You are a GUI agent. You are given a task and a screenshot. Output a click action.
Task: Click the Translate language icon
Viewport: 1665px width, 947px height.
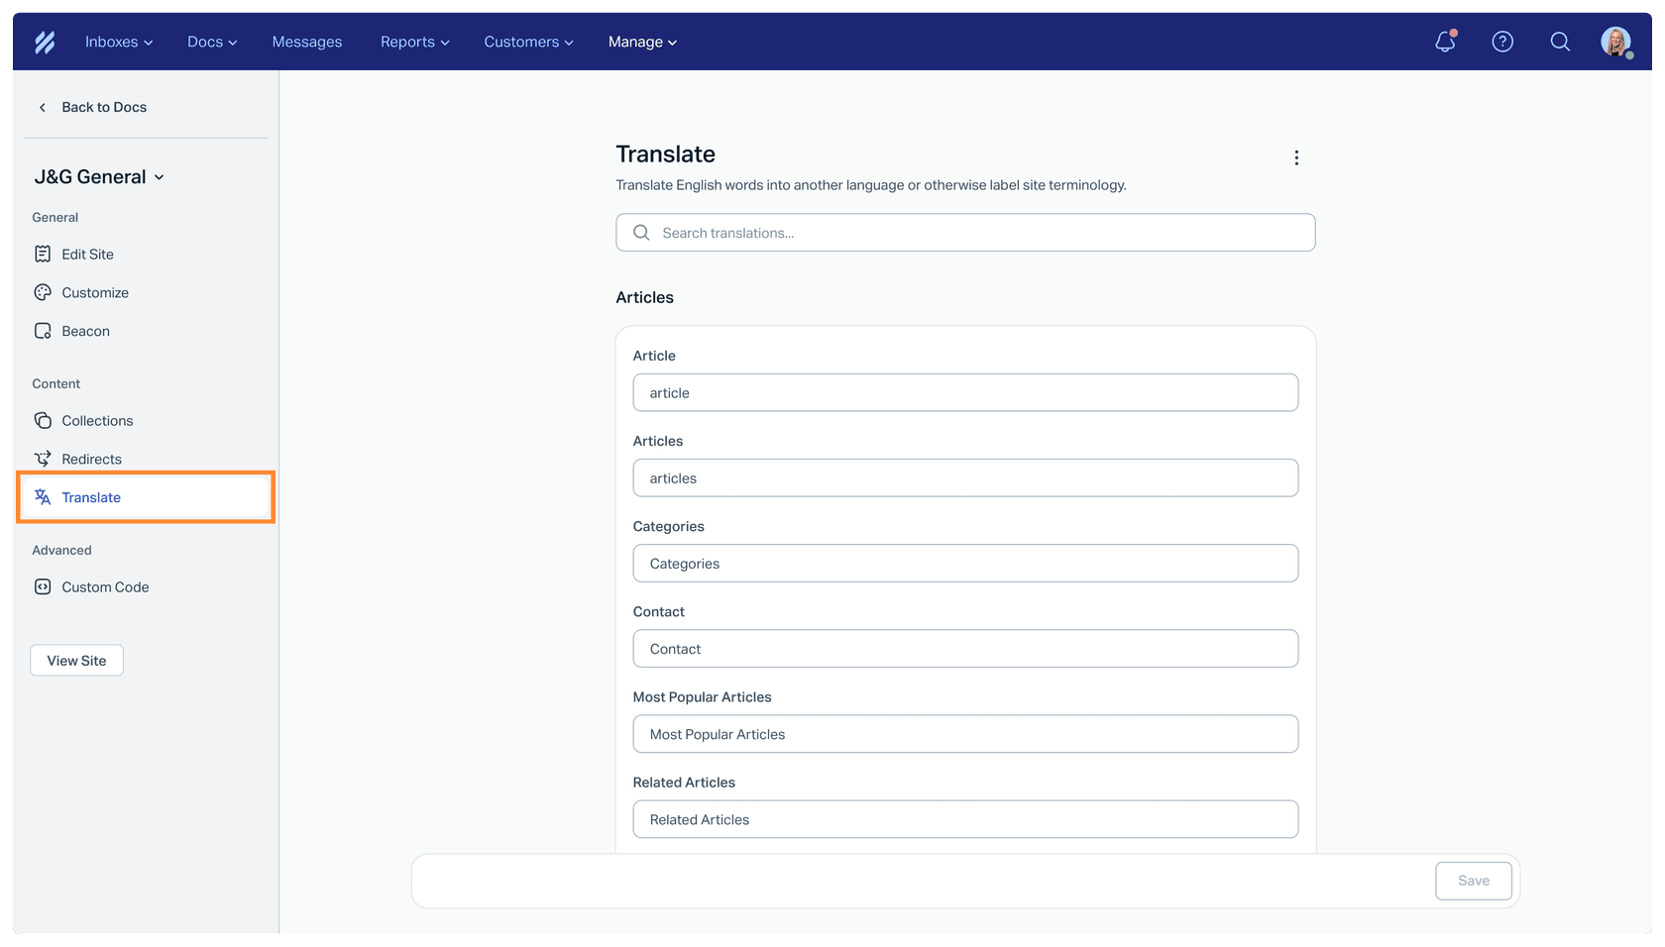pyautogui.click(x=43, y=497)
